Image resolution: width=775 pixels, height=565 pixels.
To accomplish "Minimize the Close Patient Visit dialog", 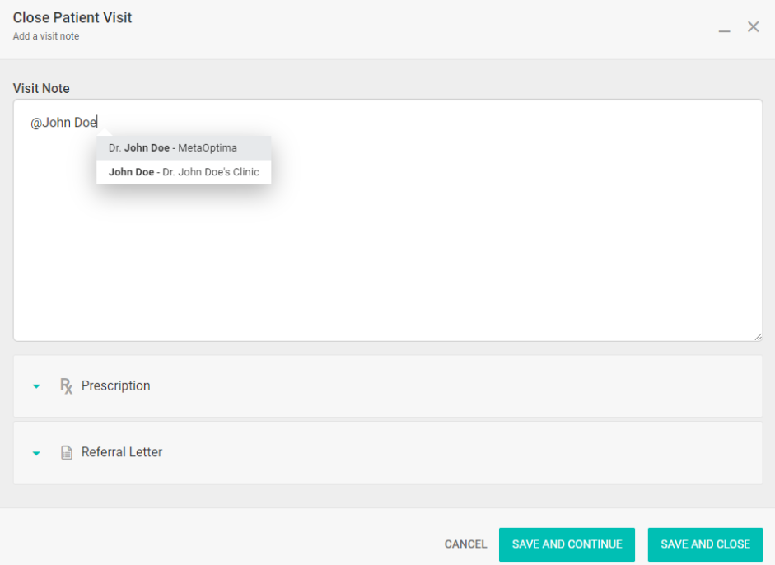I will tap(724, 28).
